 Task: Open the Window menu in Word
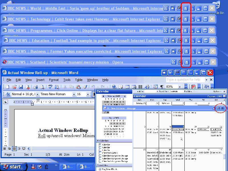pos(92,80)
